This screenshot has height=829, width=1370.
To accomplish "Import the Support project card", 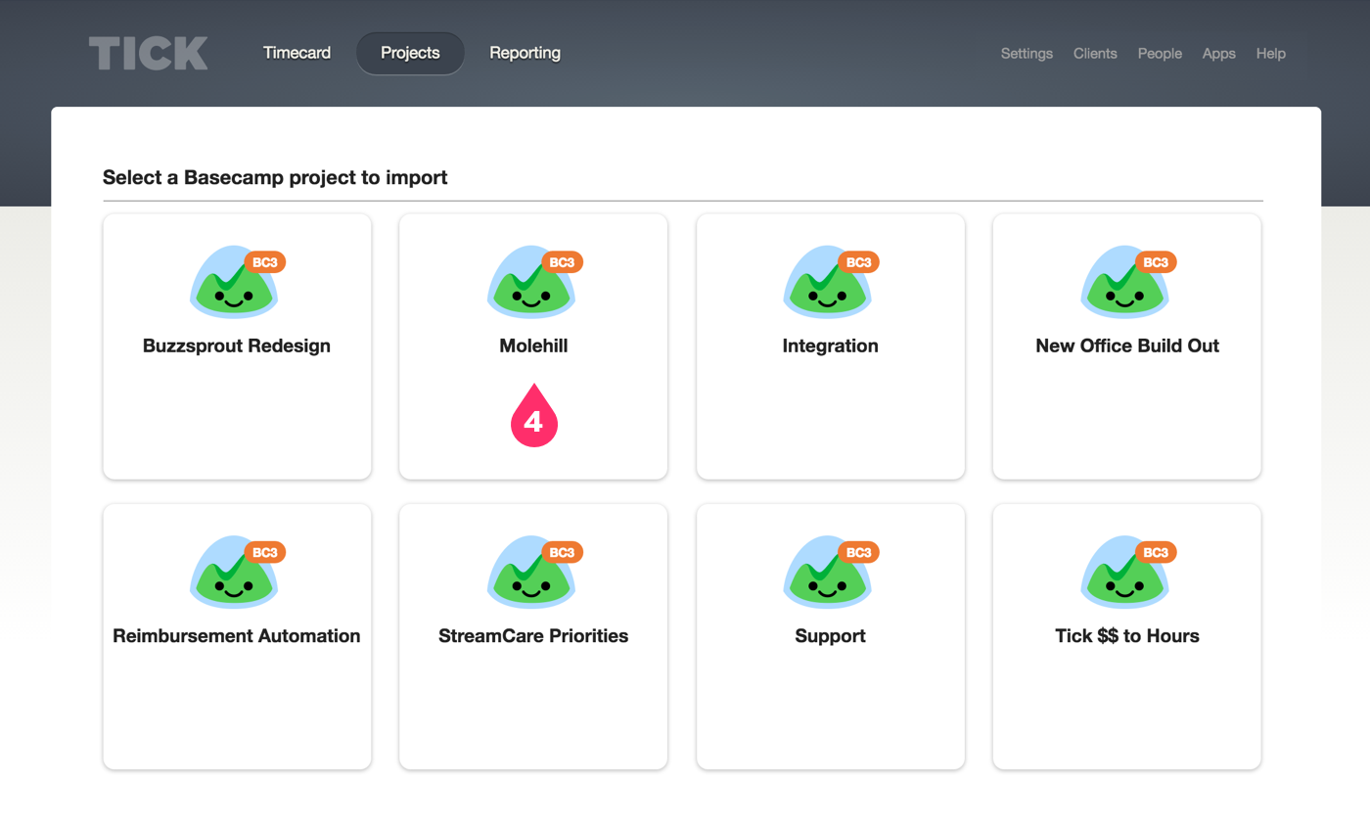I will pyautogui.click(x=830, y=635).
